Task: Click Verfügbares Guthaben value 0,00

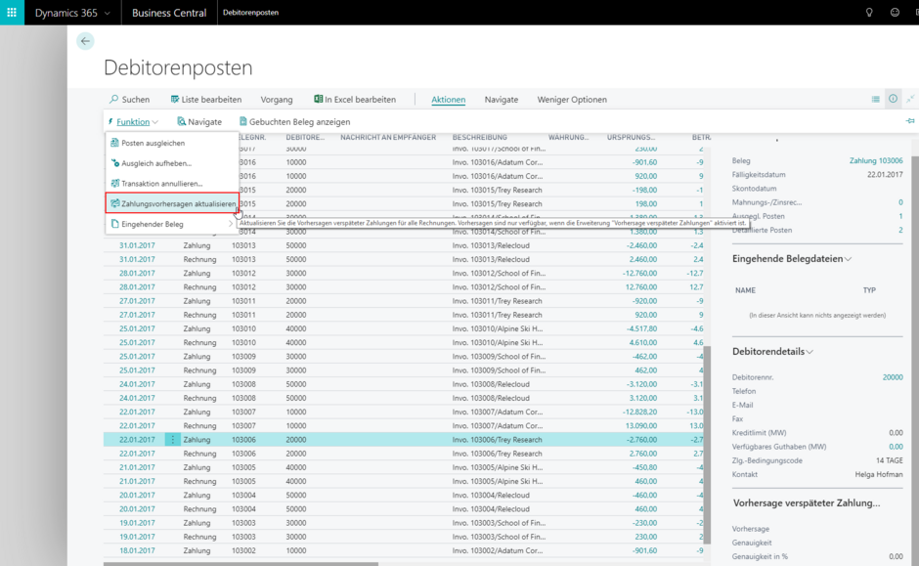Action: pyautogui.click(x=896, y=447)
